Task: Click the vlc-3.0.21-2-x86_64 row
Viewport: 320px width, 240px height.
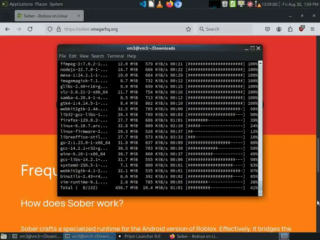Action: coord(159,92)
